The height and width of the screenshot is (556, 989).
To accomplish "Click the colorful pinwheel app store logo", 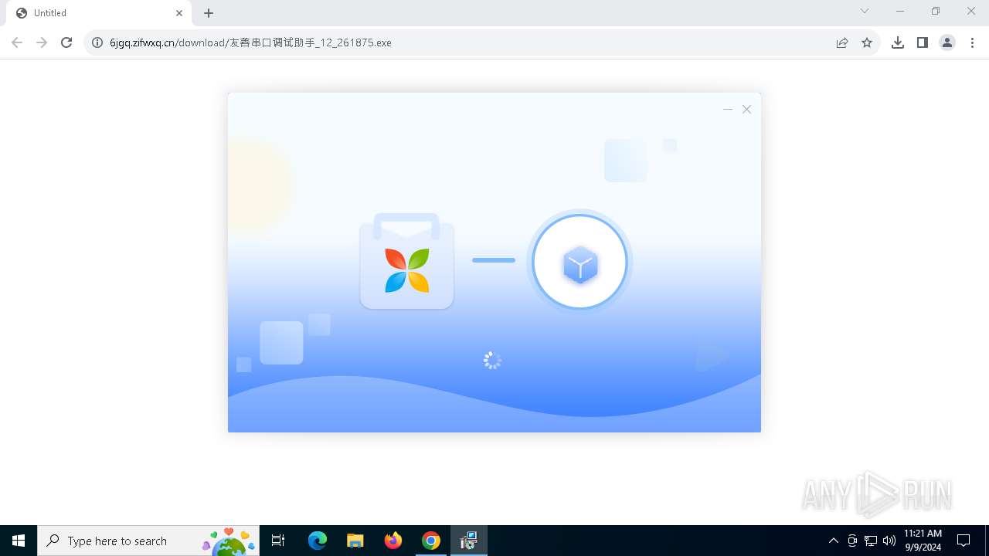I will [407, 270].
